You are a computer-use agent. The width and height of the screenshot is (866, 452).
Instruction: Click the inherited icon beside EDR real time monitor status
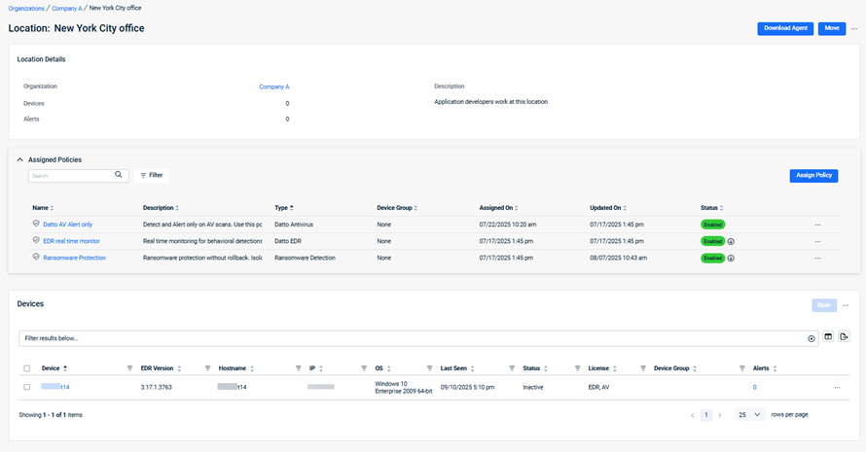tap(731, 241)
